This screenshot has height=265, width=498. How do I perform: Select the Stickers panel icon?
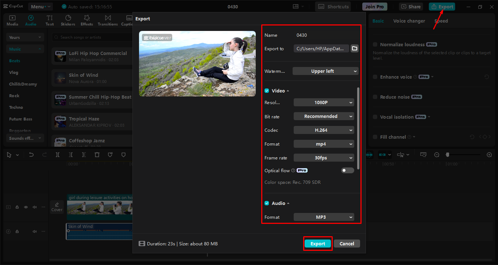[68, 20]
